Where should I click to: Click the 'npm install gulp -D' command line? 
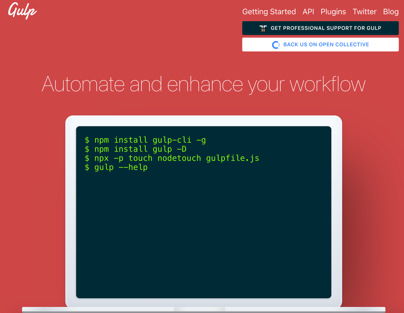click(x=135, y=149)
